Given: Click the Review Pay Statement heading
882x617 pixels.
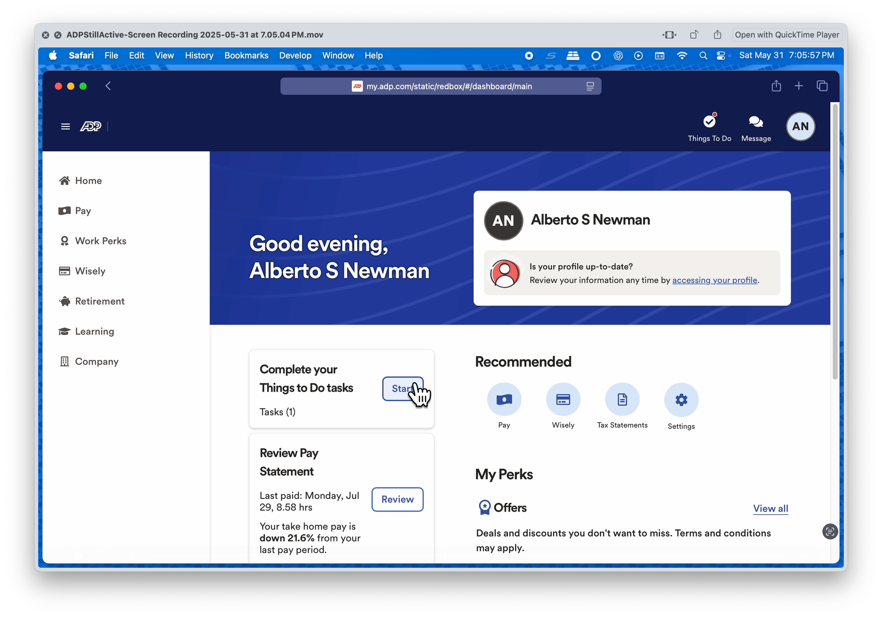Looking at the screenshot, I should pyautogui.click(x=289, y=462).
